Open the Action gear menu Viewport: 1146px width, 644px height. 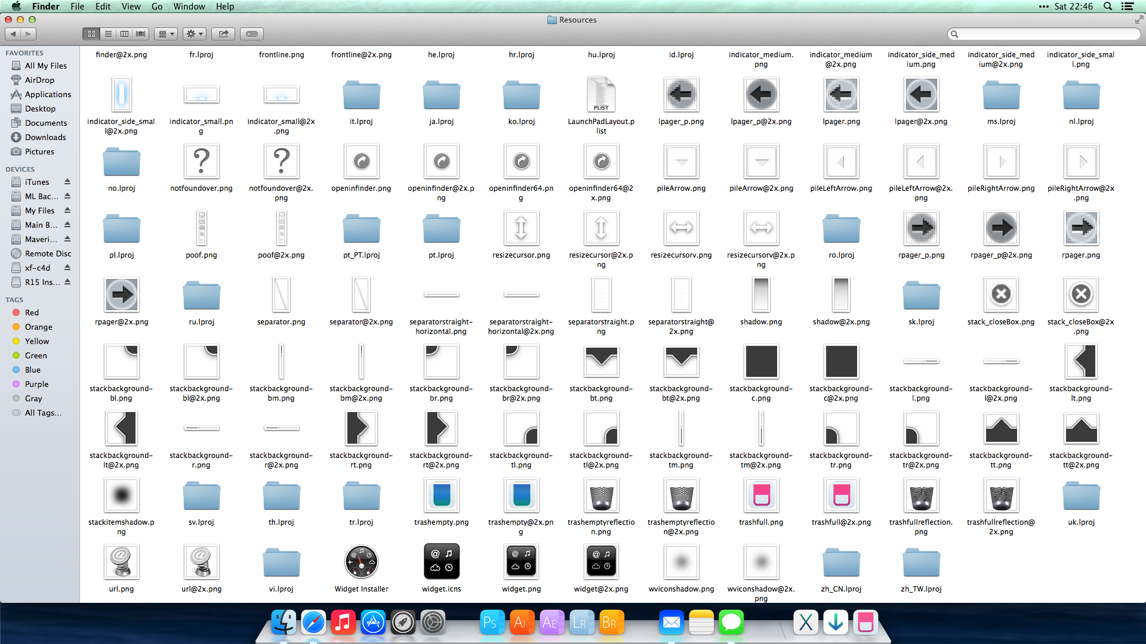(195, 34)
